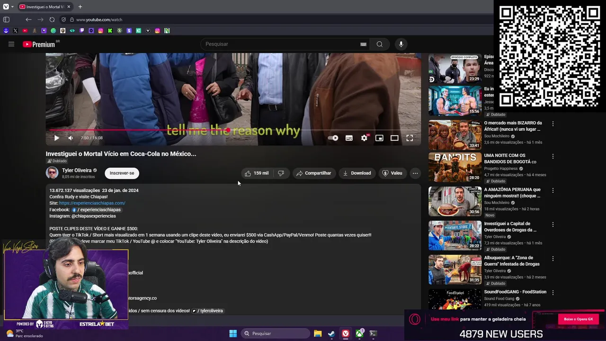
Task: Open experienciaschiapas.com link
Action: pyautogui.click(x=92, y=203)
